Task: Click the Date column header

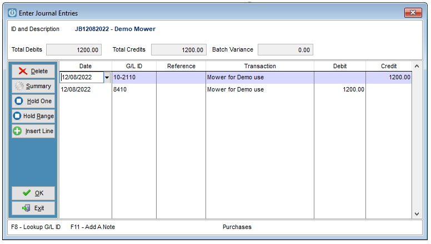Action: point(86,66)
